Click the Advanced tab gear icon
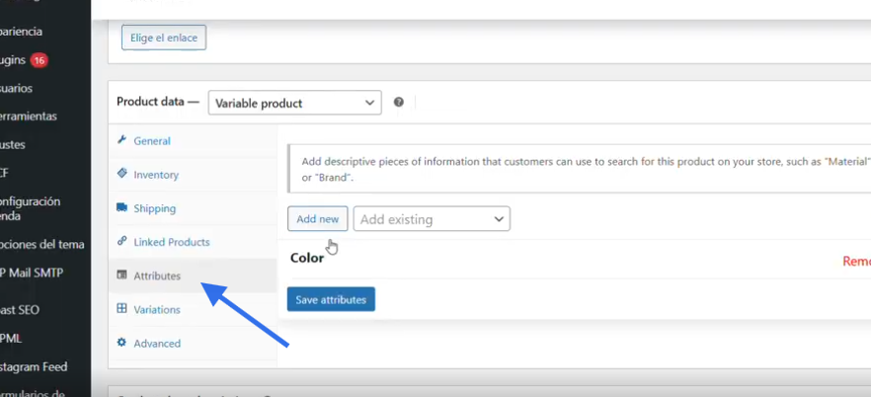871x397 pixels. pos(121,343)
